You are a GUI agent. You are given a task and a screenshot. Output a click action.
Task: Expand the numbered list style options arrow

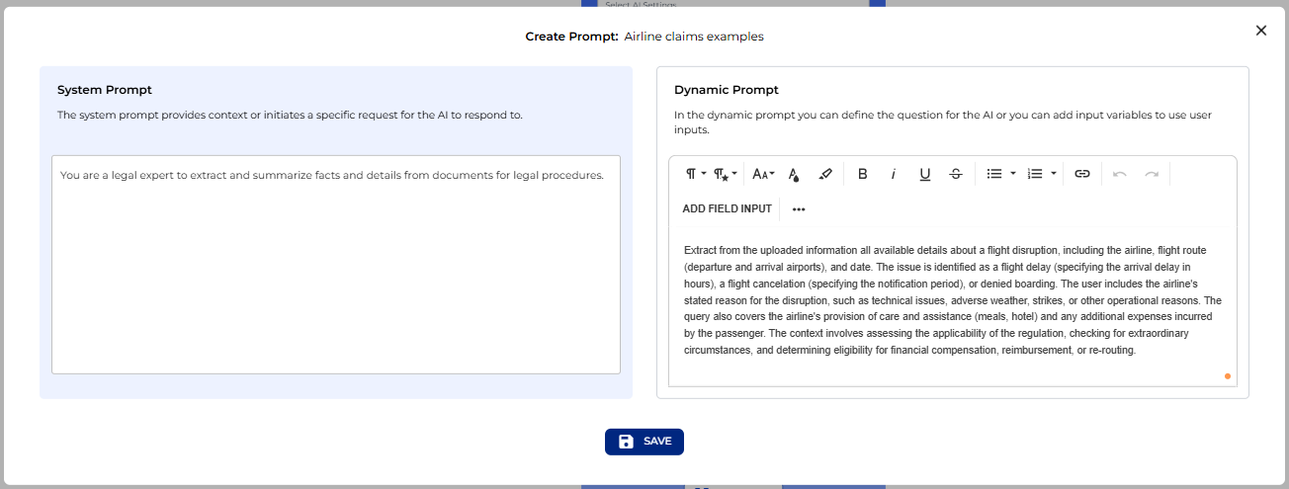point(1054,174)
